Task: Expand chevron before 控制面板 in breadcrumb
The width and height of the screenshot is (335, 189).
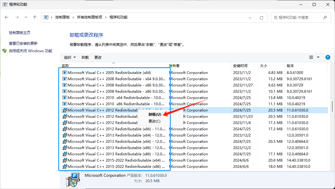Action: (x=52, y=17)
